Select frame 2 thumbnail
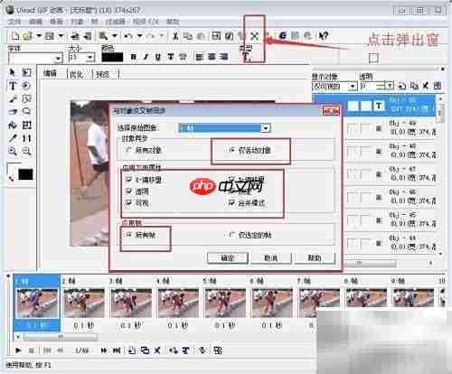The image size is (452, 374). [x=84, y=304]
